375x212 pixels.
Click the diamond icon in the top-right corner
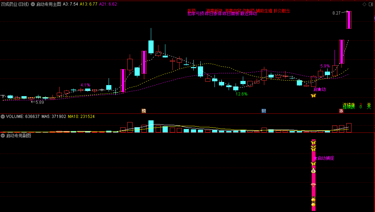point(365,4)
